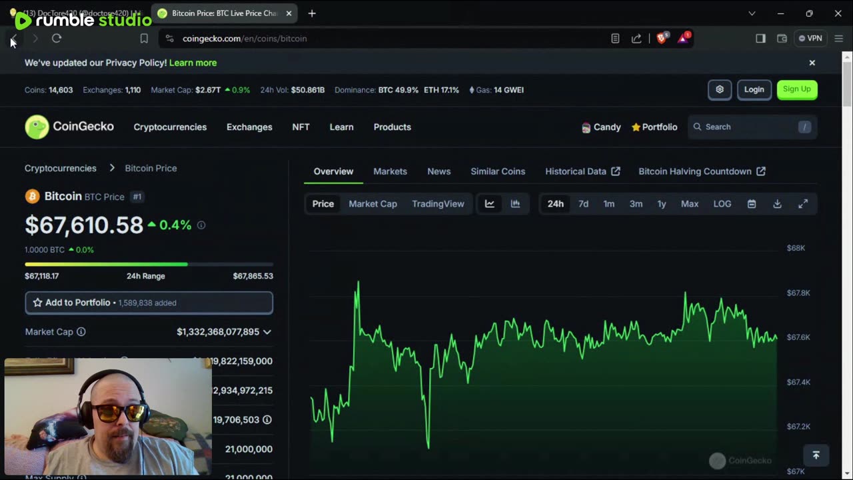Click the Login button
This screenshot has height=480, width=853.
[754, 89]
